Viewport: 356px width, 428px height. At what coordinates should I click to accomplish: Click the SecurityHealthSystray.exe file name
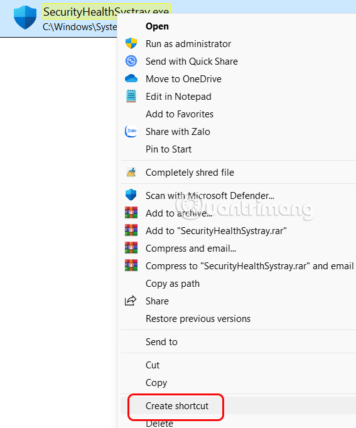[106, 11]
